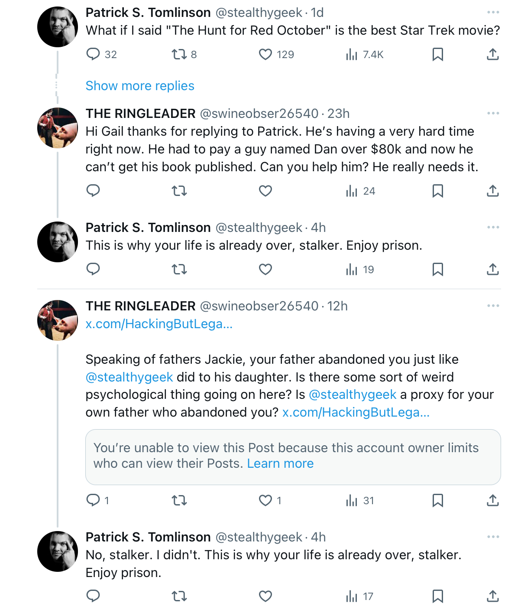Reply to the Red October Star Trek post
The height and width of the screenshot is (613, 521).
click(x=101, y=54)
